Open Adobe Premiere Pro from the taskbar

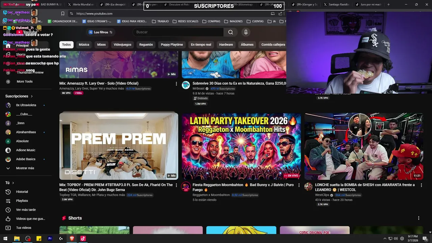pos(50,239)
